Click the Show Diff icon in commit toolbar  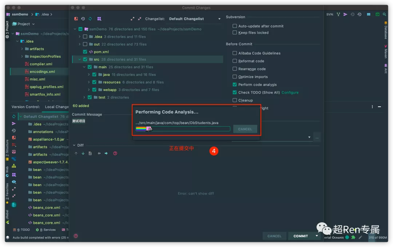(76, 19)
